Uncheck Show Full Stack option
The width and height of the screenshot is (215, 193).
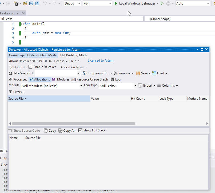coord(80,130)
